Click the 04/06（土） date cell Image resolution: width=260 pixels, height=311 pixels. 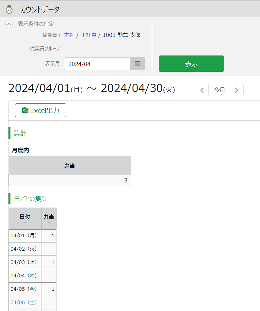(25, 302)
